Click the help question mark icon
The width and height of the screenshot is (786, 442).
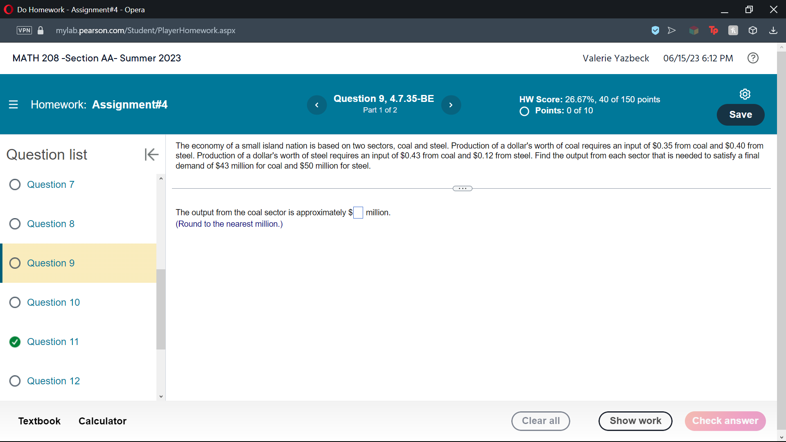pos(753,58)
